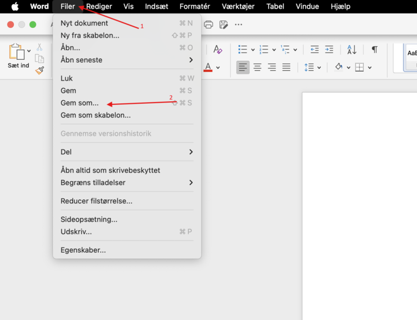Click the Decrease Indent icon

tap(314, 49)
